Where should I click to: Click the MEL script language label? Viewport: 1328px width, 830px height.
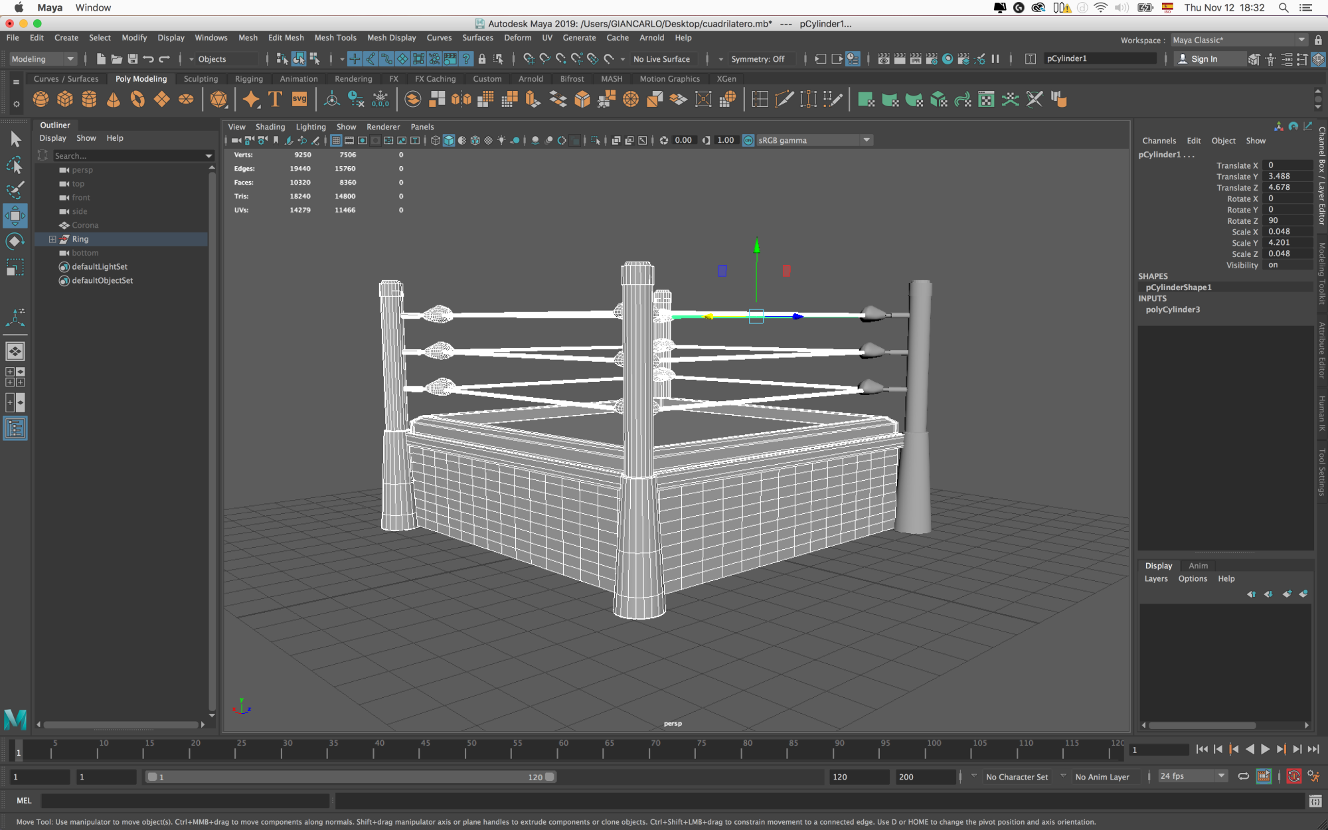(x=24, y=801)
